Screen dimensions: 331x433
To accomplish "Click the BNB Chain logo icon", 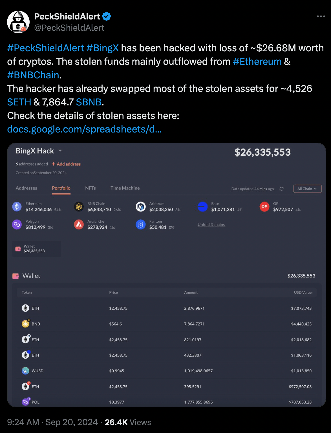I will click(x=79, y=207).
